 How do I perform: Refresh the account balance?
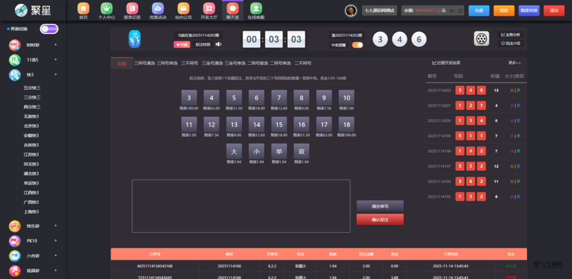(x=460, y=11)
